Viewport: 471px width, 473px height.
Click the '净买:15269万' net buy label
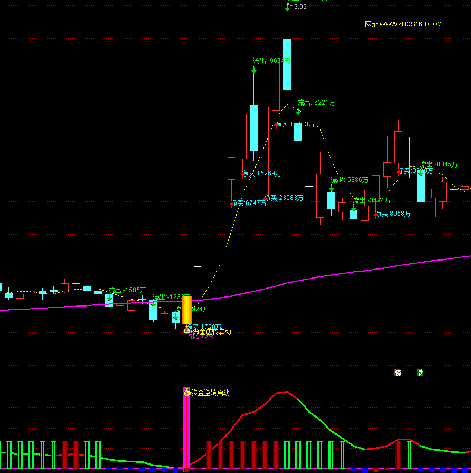pos(262,173)
